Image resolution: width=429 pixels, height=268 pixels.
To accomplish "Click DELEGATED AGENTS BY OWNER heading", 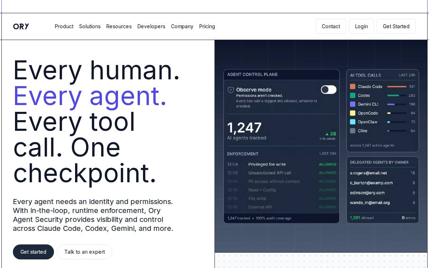I will pos(379,162).
